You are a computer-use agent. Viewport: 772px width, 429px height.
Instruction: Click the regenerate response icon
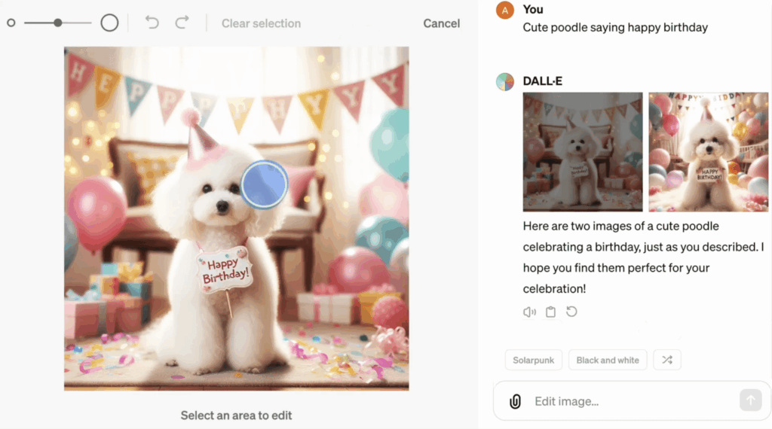[x=571, y=312]
